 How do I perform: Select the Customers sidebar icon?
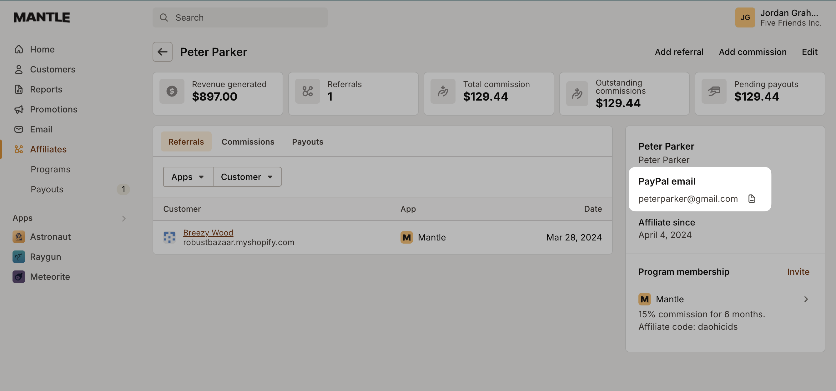pos(18,69)
